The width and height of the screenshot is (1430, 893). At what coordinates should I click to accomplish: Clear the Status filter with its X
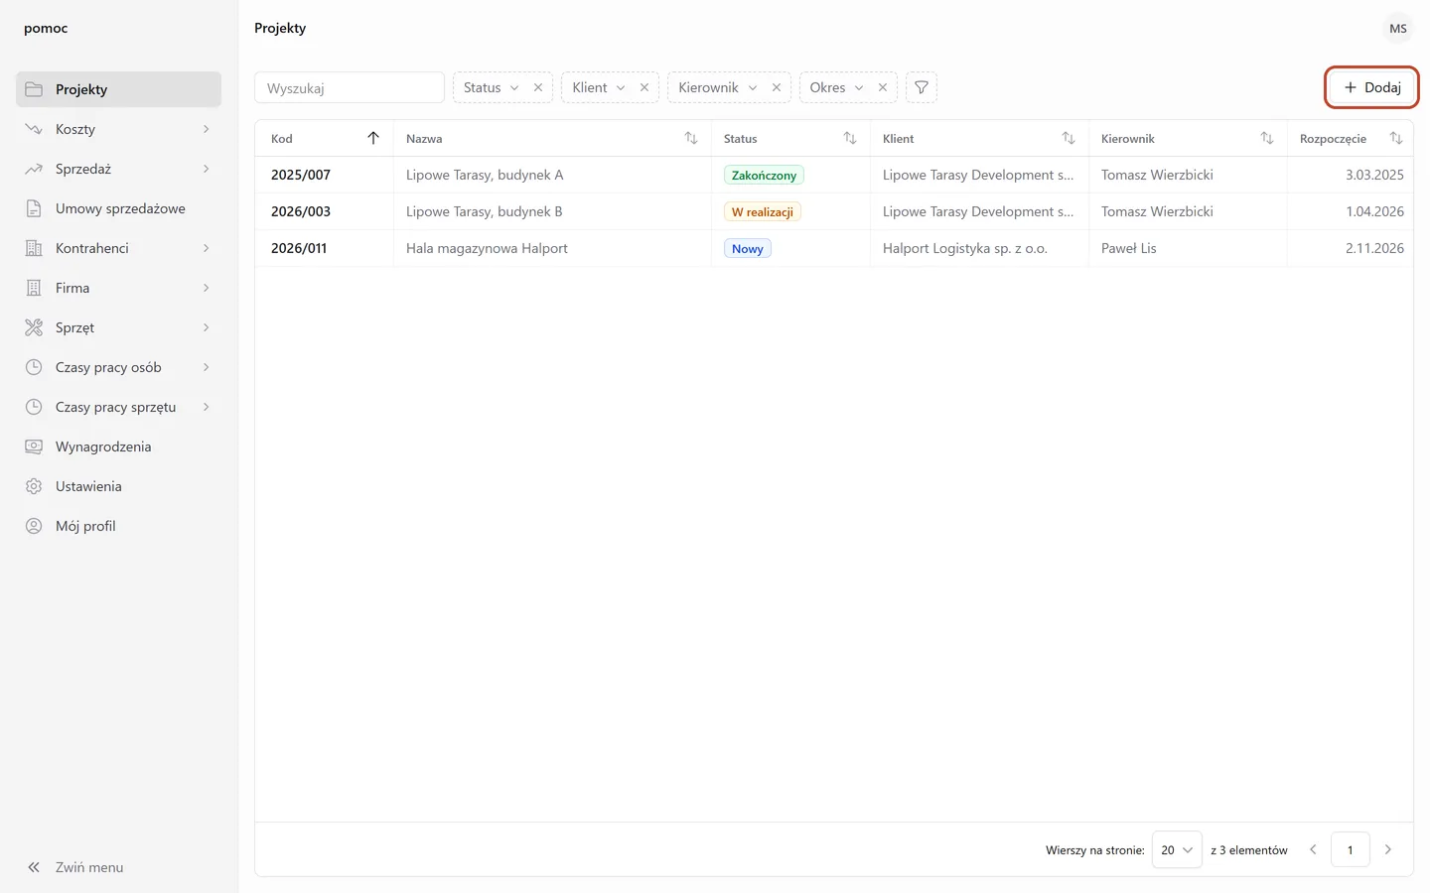pos(538,87)
